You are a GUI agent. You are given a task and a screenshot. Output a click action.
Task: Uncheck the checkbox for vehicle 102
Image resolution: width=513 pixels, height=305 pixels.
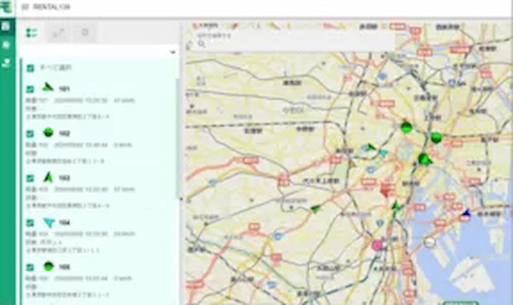pos(30,134)
